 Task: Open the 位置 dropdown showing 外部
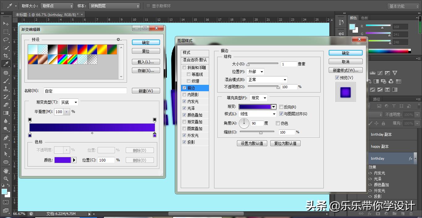255,71
